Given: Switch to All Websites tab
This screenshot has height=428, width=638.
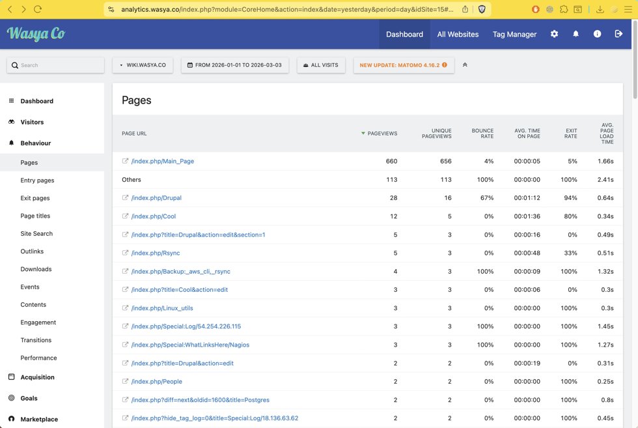Looking at the screenshot, I should tap(458, 34).
